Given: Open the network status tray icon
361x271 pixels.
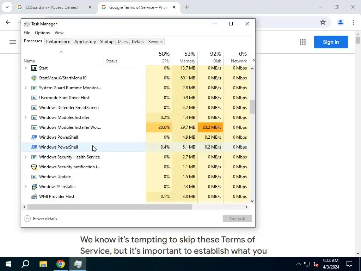Looking at the screenshot, I should coord(307,264).
